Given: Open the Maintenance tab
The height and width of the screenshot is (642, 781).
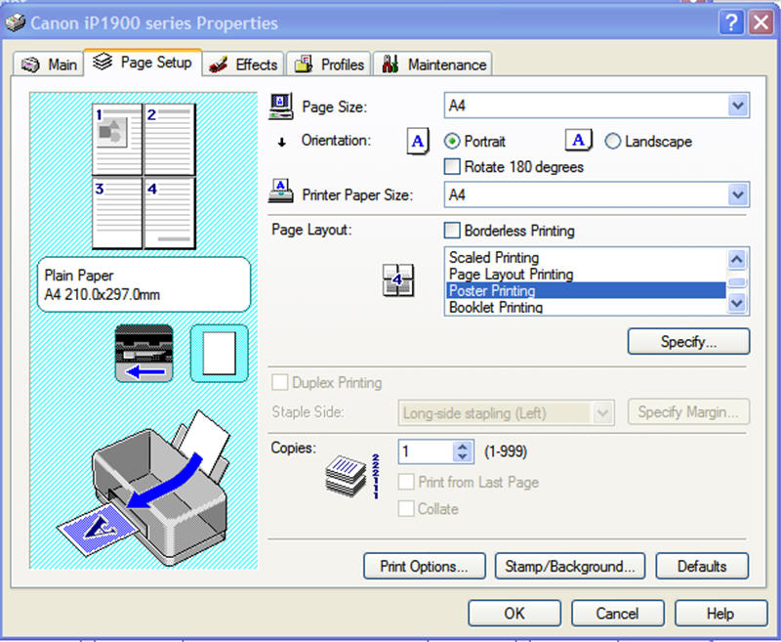Looking at the screenshot, I should point(434,64).
